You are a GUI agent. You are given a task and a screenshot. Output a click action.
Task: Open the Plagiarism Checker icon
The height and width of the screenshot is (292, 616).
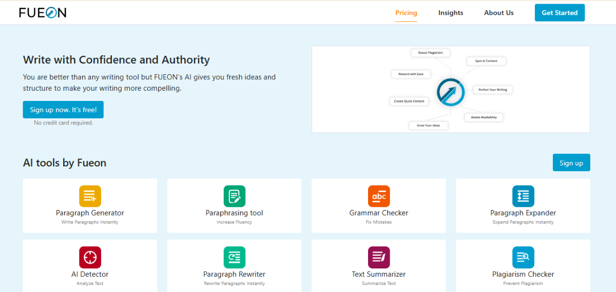click(x=523, y=257)
